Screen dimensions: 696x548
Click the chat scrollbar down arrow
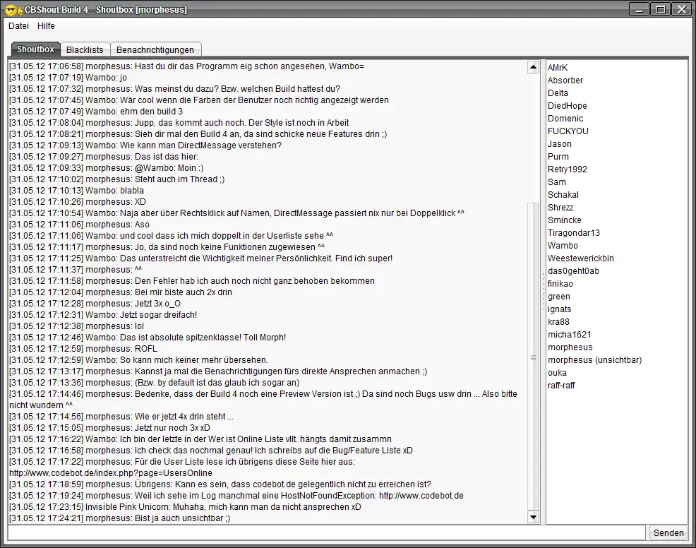point(533,517)
